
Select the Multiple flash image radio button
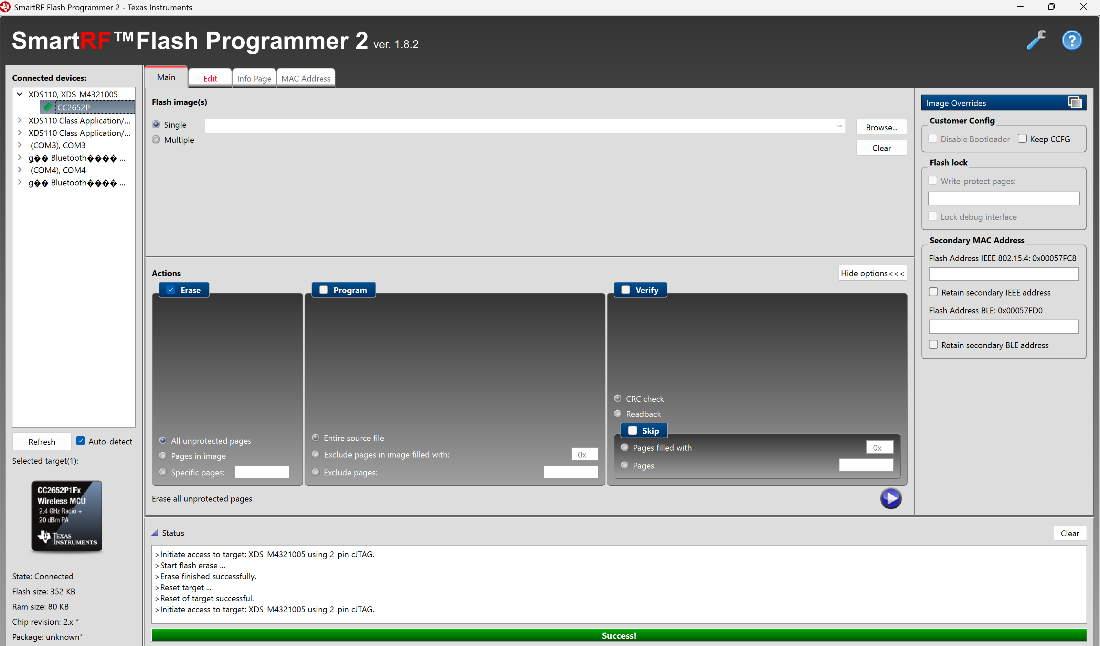pos(156,140)
